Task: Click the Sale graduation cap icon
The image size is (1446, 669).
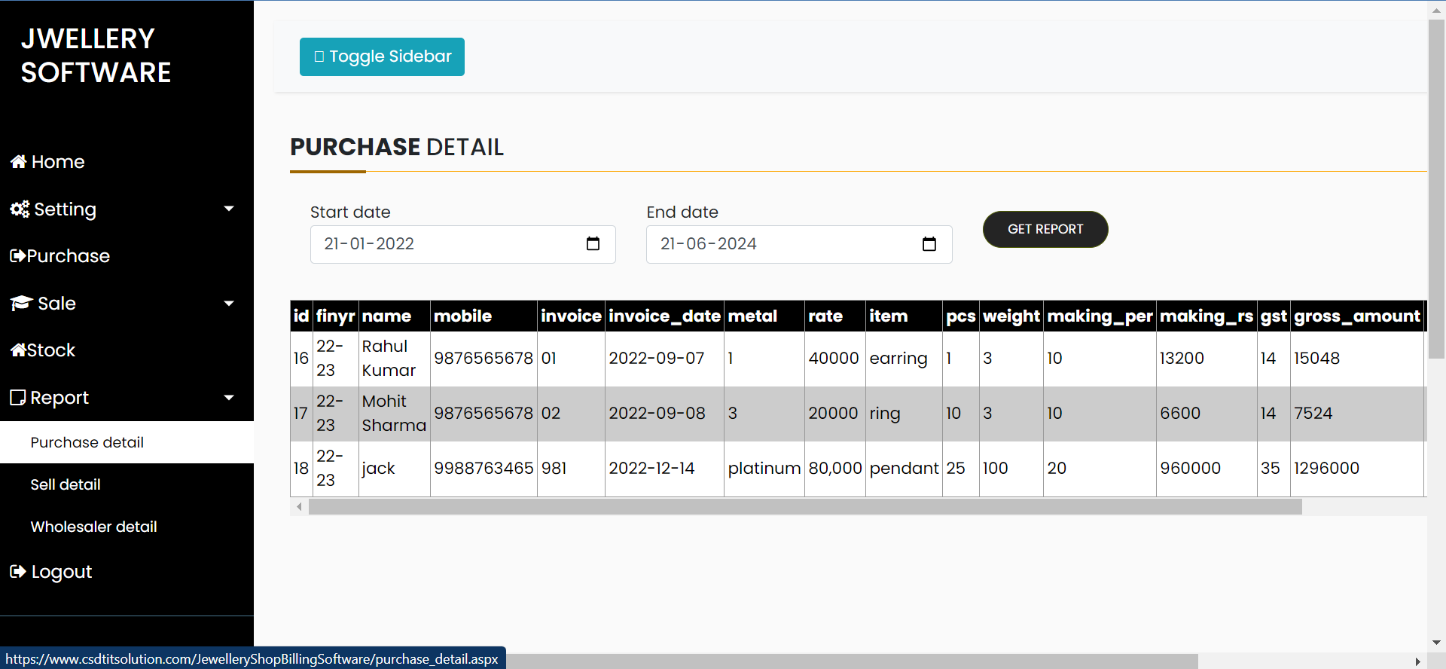Action: [21, 304]
